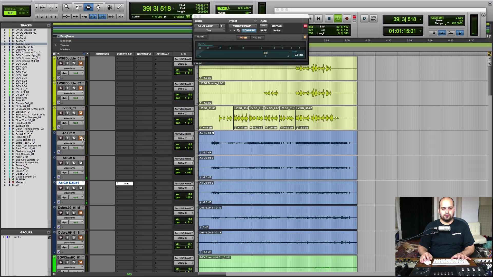Open the Trim insert selector dropdown in plugin
Screen dimensions: 493x277
pyautogui.click(x=210, y=31)
